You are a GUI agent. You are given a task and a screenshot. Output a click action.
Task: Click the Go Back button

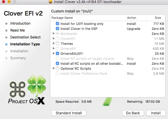pos(133,113)
